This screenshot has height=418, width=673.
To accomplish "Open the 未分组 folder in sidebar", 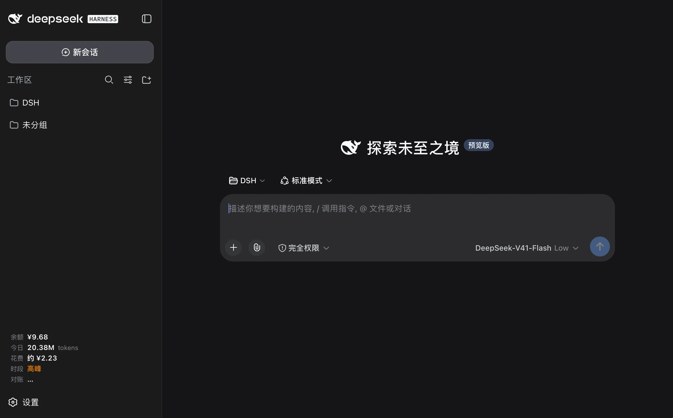I will (80, 125).
